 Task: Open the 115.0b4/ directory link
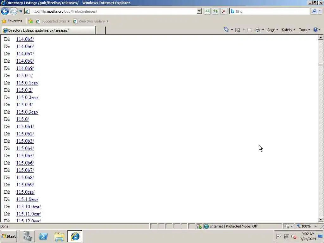click(25, 148)
